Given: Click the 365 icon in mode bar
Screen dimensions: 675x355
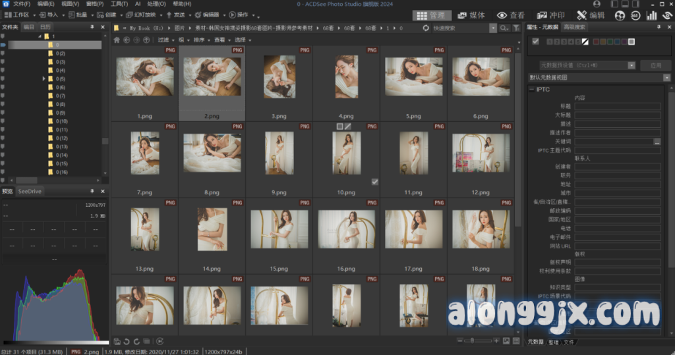Looking at the screenshot, I should (x=635, y=15).
